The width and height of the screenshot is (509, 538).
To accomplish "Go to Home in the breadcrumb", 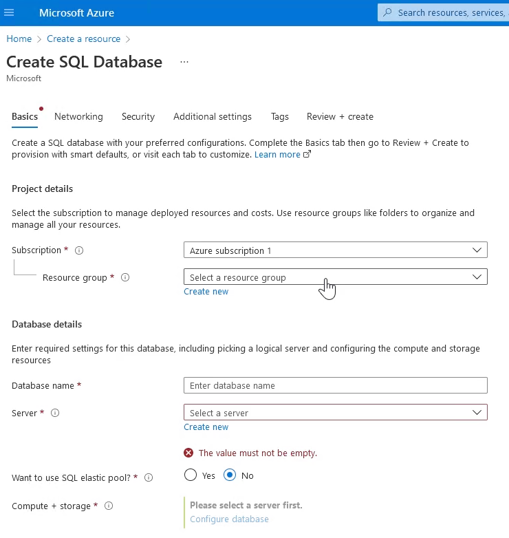I will point(19,39).
